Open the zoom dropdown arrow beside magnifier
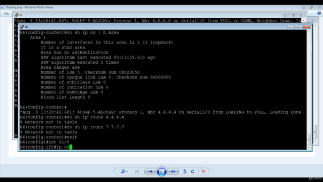Screen dimensions: 323x182 click(x=127, y=171)
